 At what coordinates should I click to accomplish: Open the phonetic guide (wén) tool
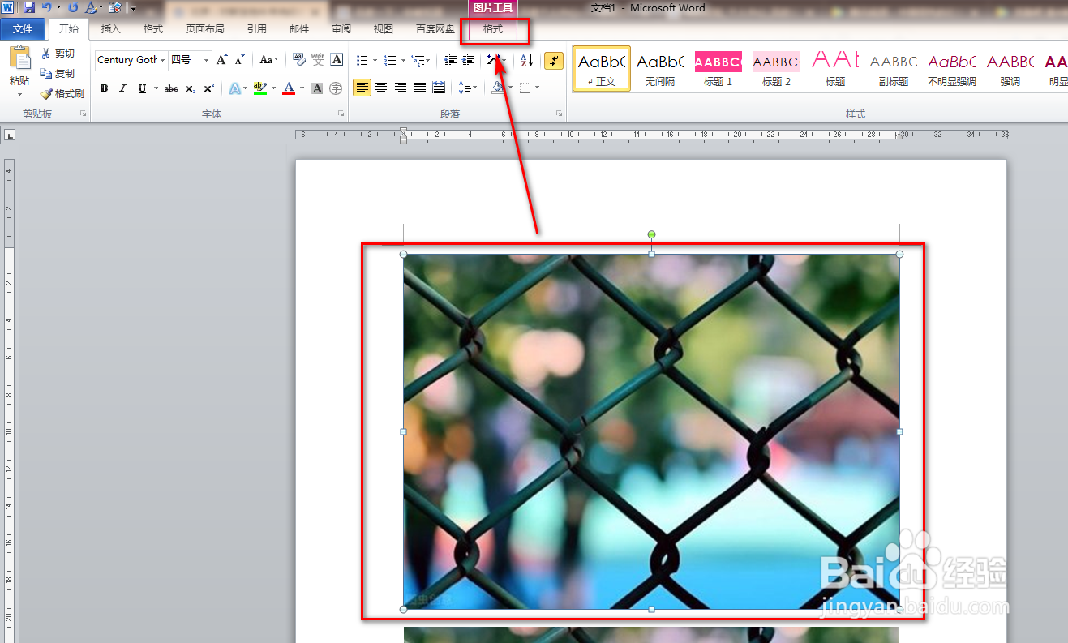[318, 60]
